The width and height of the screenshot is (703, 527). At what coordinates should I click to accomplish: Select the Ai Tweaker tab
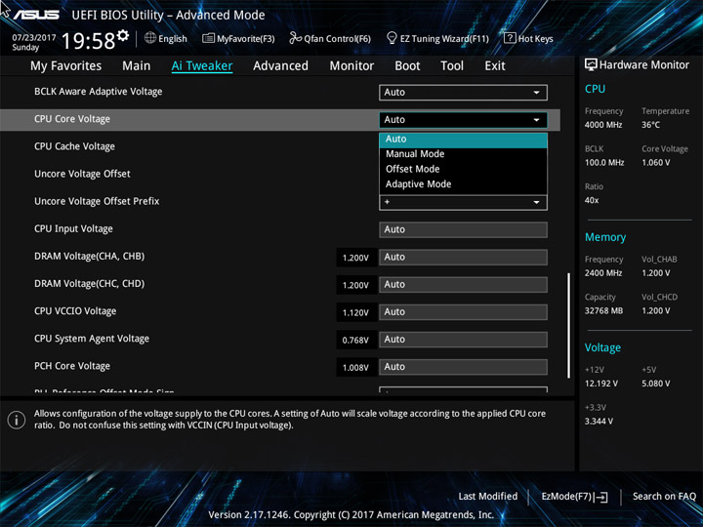point(202,66)
